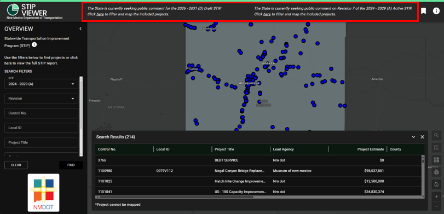The height and width of the screenshot is (214, 444).
Task: Click the Santa Fe map label
Action: (x=268, y=63)
